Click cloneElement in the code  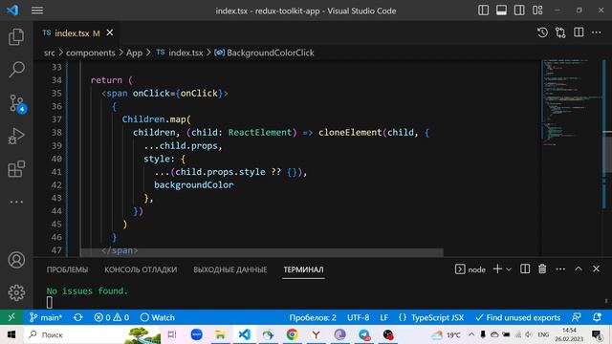tap(350, 133)
